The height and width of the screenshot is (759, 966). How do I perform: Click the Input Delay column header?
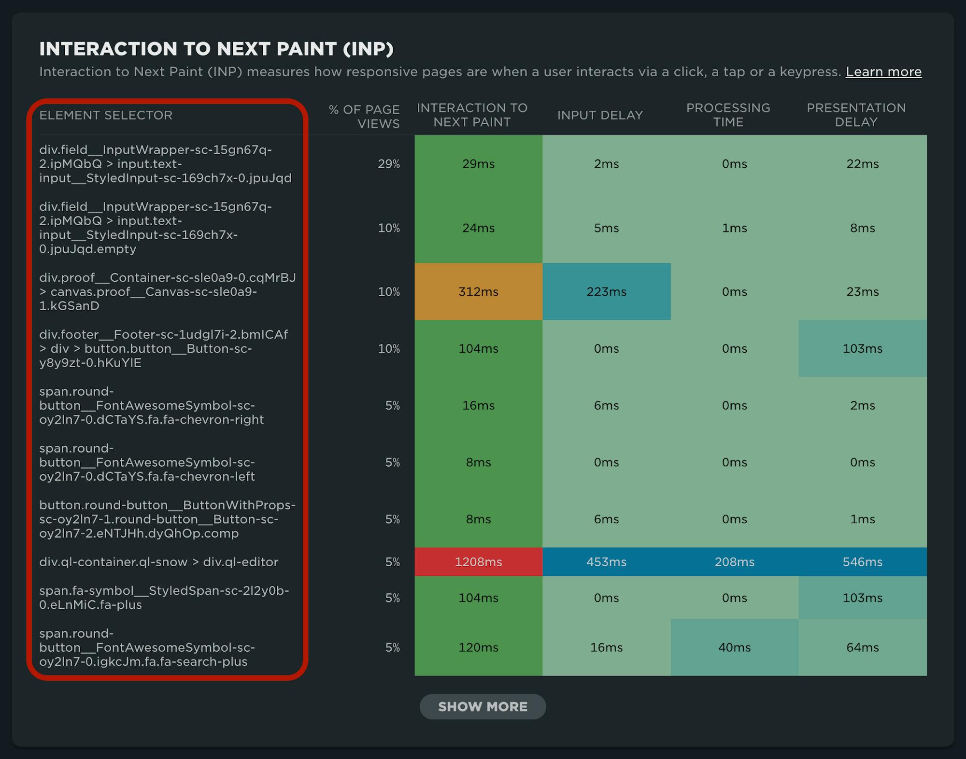pyautogui.click(x=600, y=115)
